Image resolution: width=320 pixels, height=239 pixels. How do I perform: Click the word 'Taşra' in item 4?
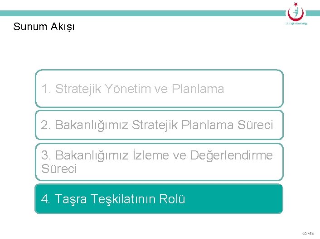coord(71,199)
